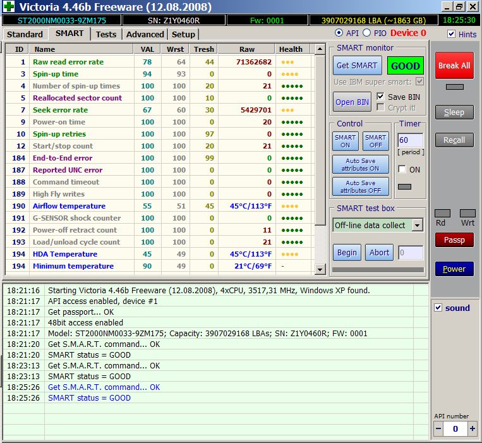Click the Device 0 label

click(408, 33)
